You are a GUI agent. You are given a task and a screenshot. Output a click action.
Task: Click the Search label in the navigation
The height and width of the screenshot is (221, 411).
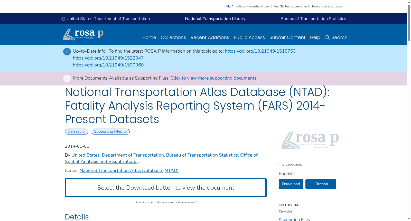340,37
